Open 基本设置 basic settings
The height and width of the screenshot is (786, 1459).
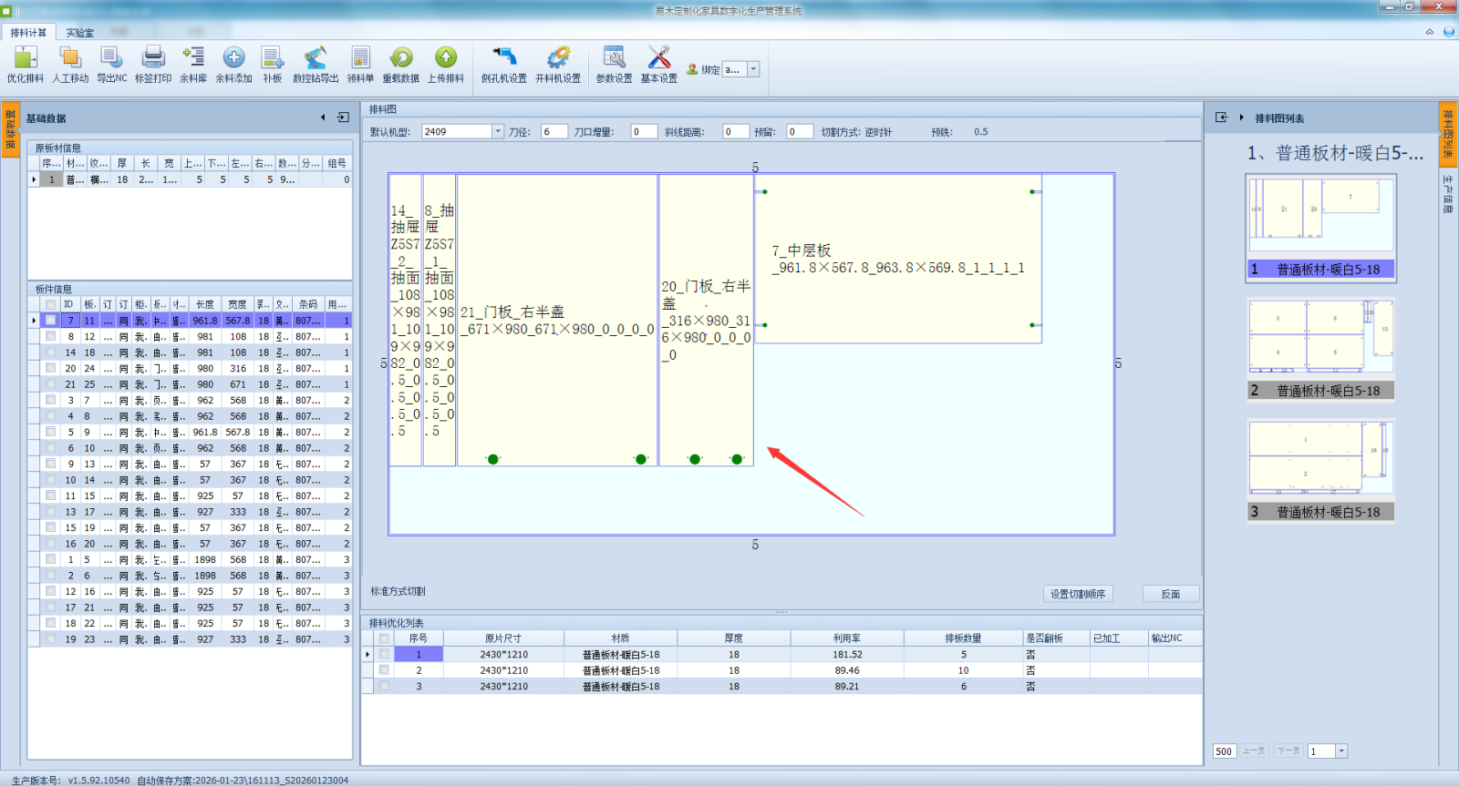tap(658, 64)
